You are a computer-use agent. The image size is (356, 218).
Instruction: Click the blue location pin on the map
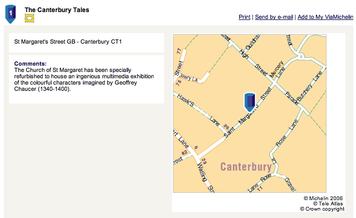coord(250,102)
